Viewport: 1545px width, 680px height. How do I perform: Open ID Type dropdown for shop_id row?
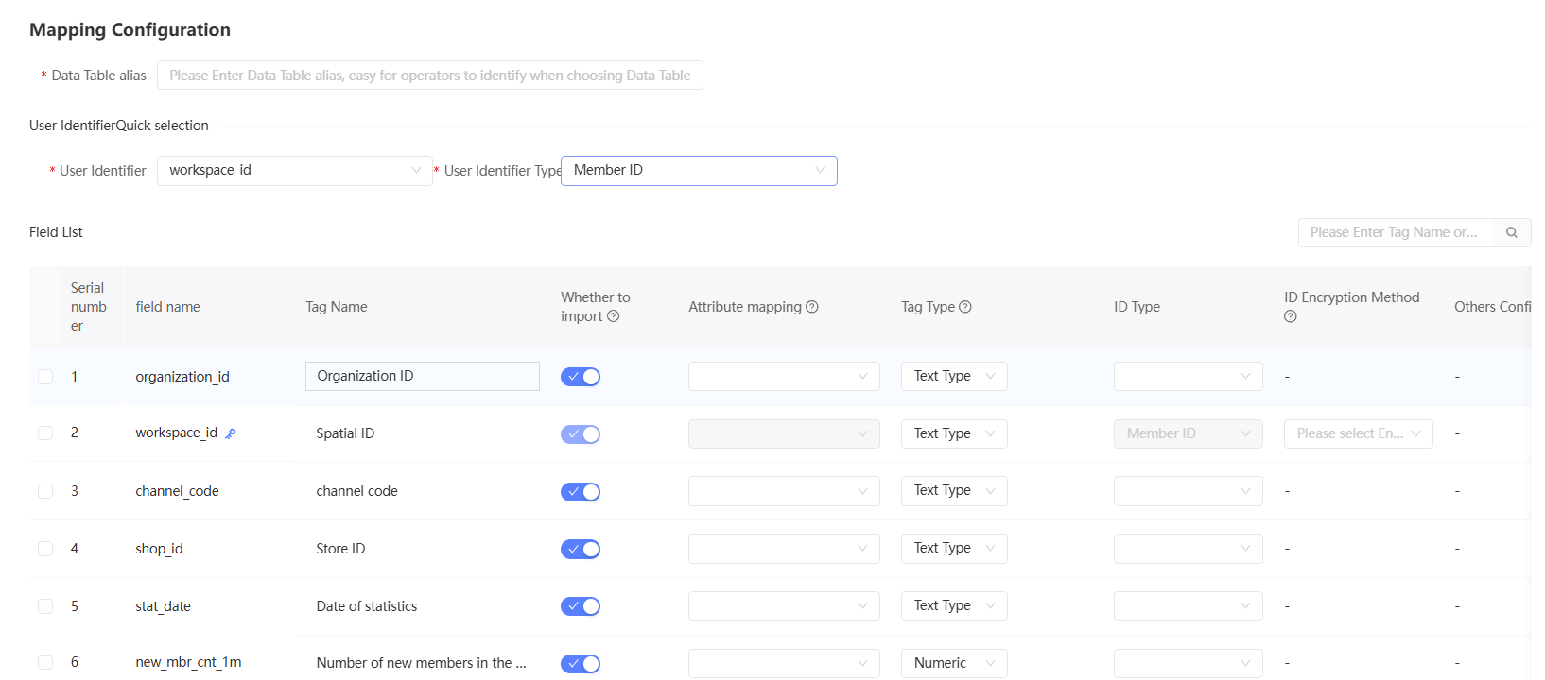click(x=1187, y=549)
